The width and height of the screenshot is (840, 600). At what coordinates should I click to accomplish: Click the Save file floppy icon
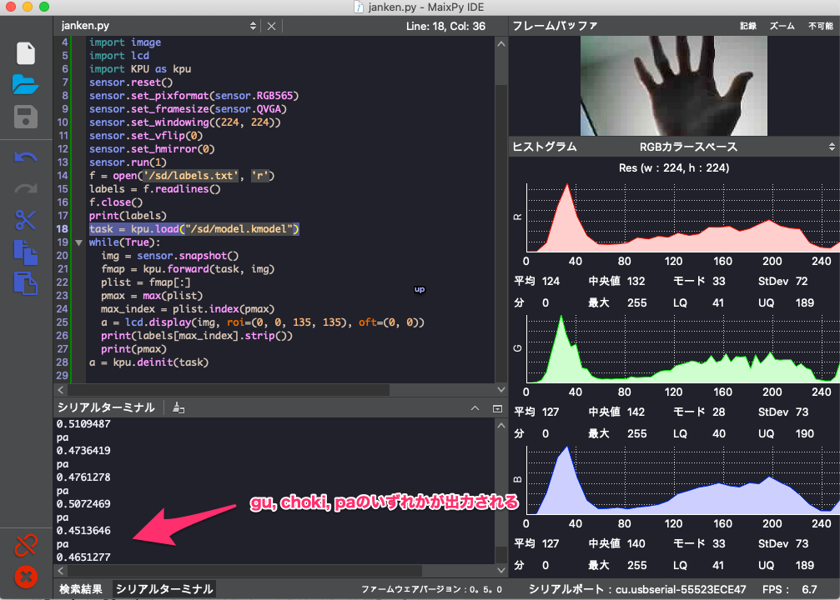26,117
